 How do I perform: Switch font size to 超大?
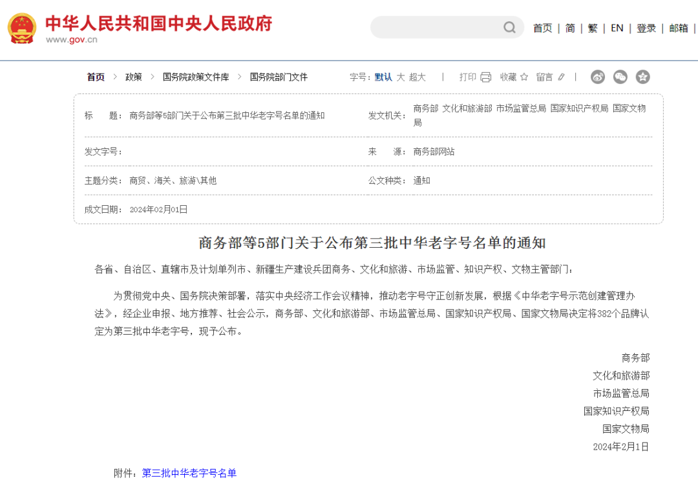[418, 77]
